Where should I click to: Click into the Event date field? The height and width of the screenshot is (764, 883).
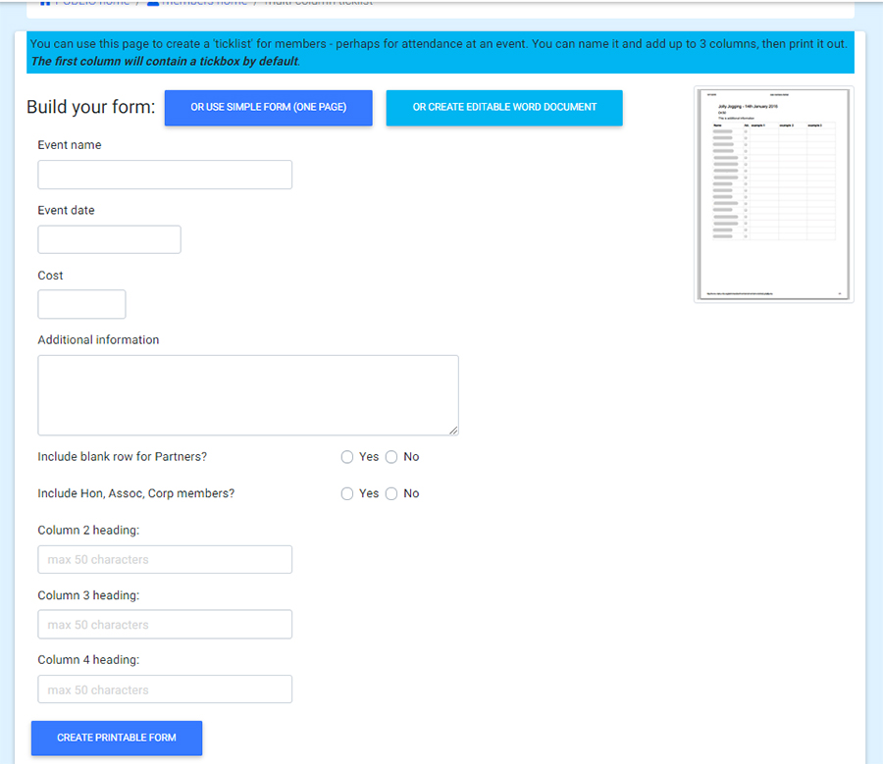(109, 240)
